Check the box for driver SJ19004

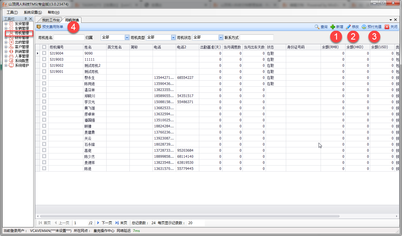[44, 53]
